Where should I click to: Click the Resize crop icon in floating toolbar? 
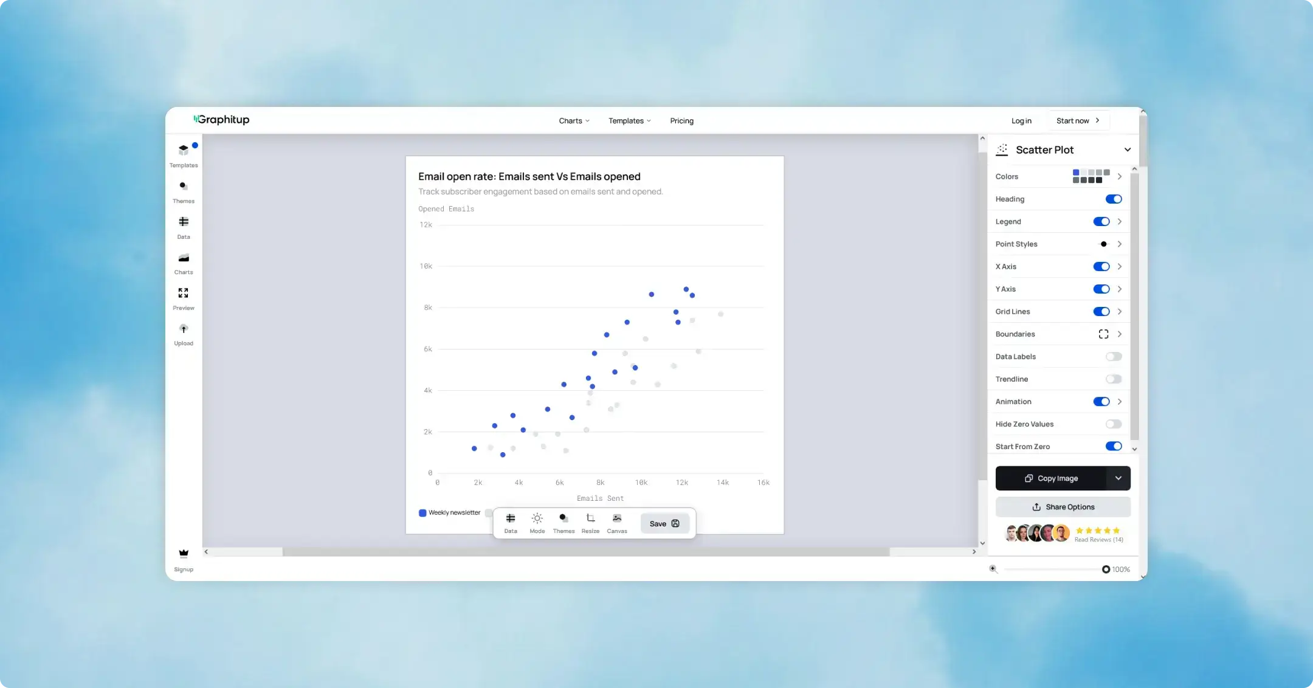[x=590, y=522]
